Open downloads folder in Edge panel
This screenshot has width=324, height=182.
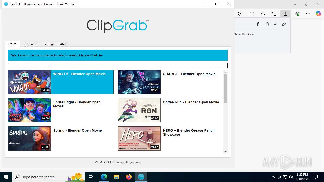(259, 24)
